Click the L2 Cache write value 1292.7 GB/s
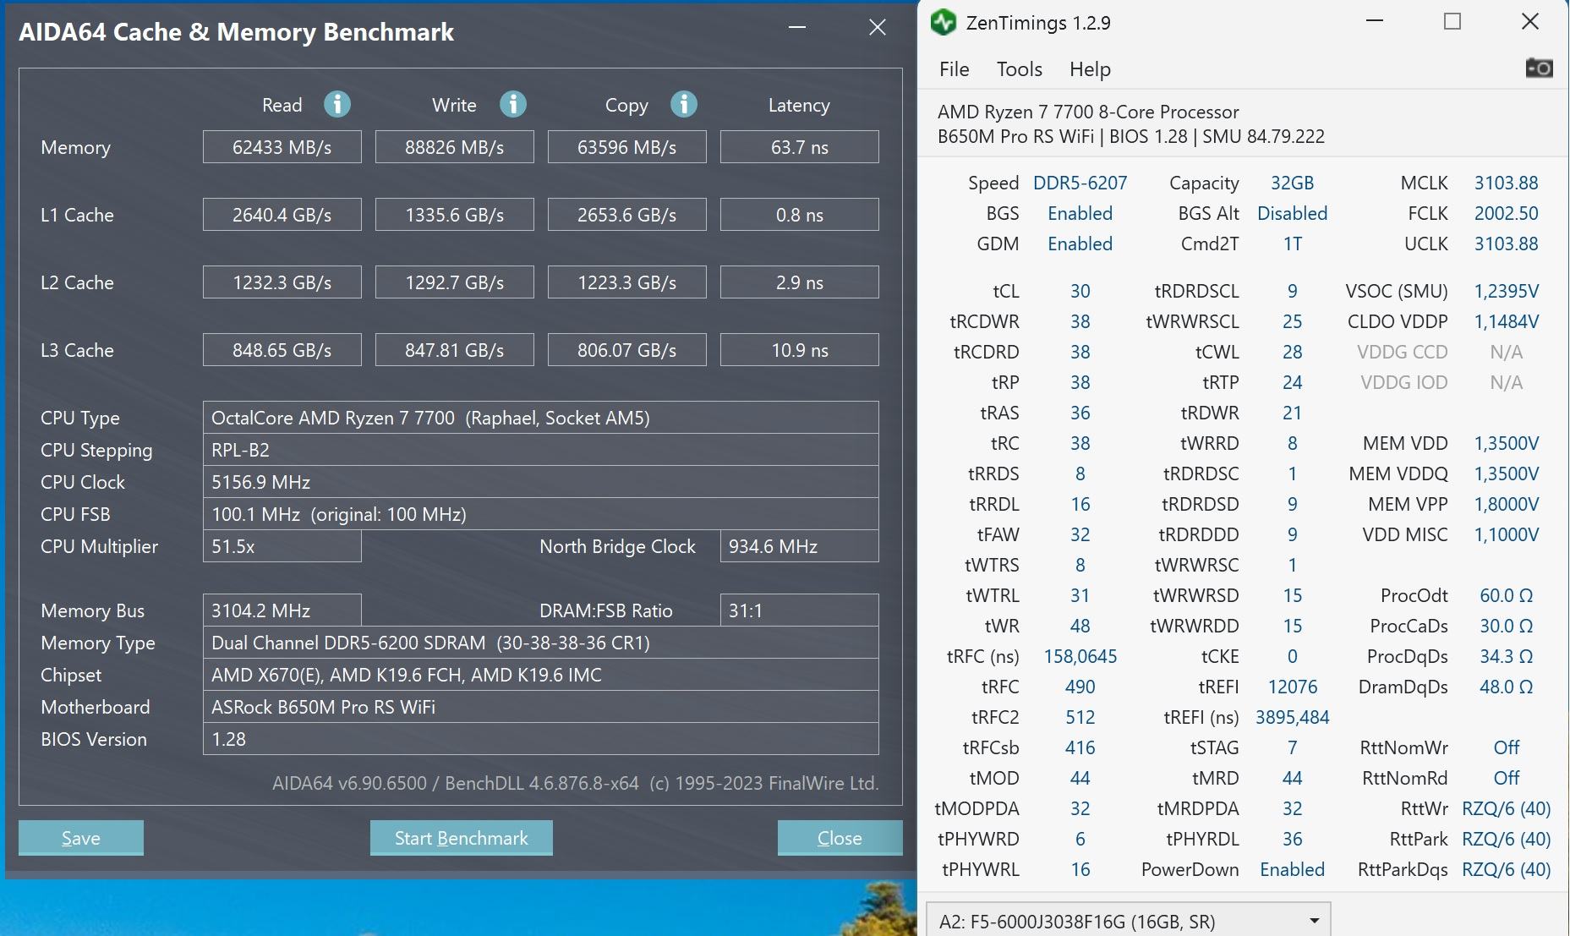Screen dimensions: 1570x936 pos(455,282)
